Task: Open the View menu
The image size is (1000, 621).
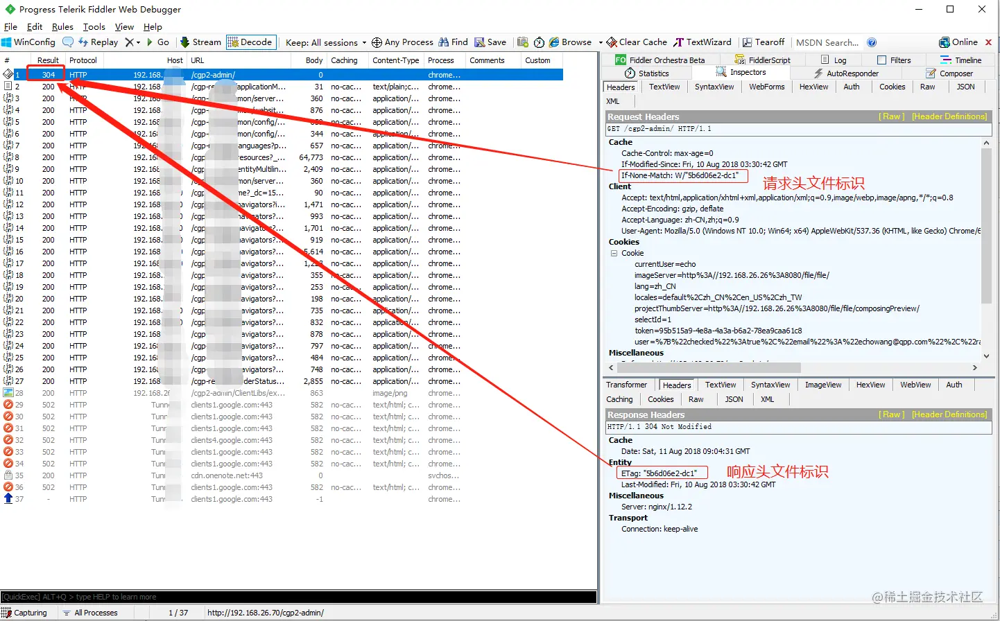Action: coord(124,27)
